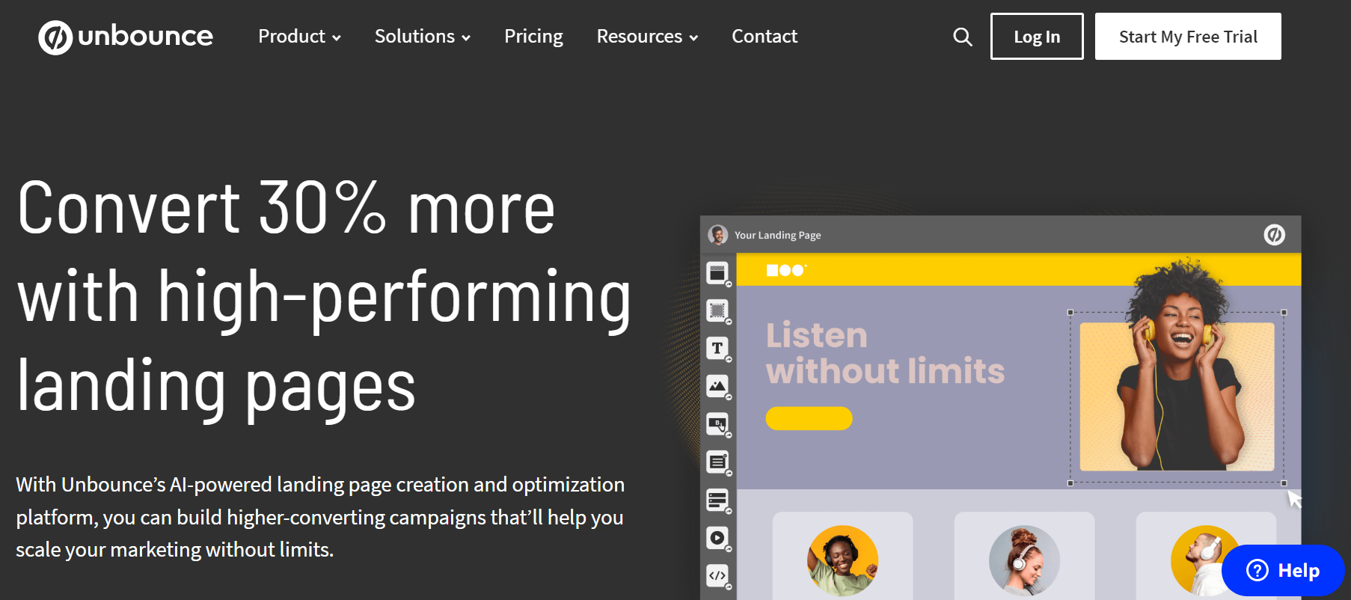Click the Unbounce icon in builder title bar

1274,235
